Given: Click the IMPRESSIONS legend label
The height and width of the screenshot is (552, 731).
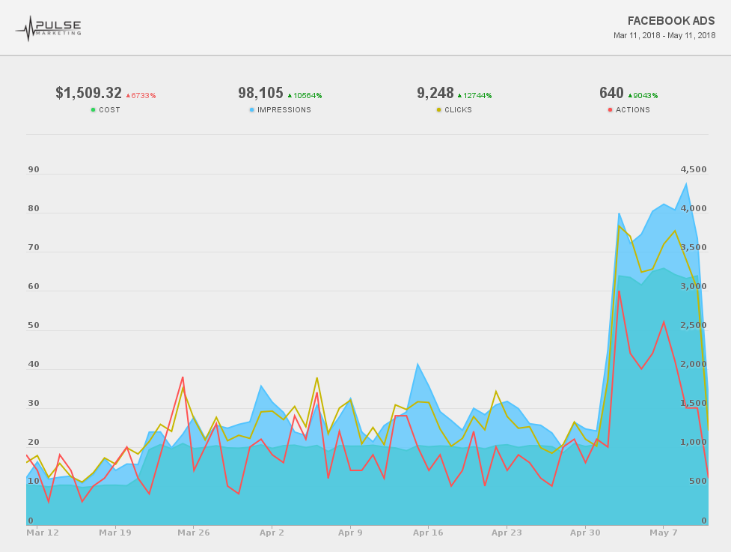Looking at the screenshot, I should (x=284, y=110).
